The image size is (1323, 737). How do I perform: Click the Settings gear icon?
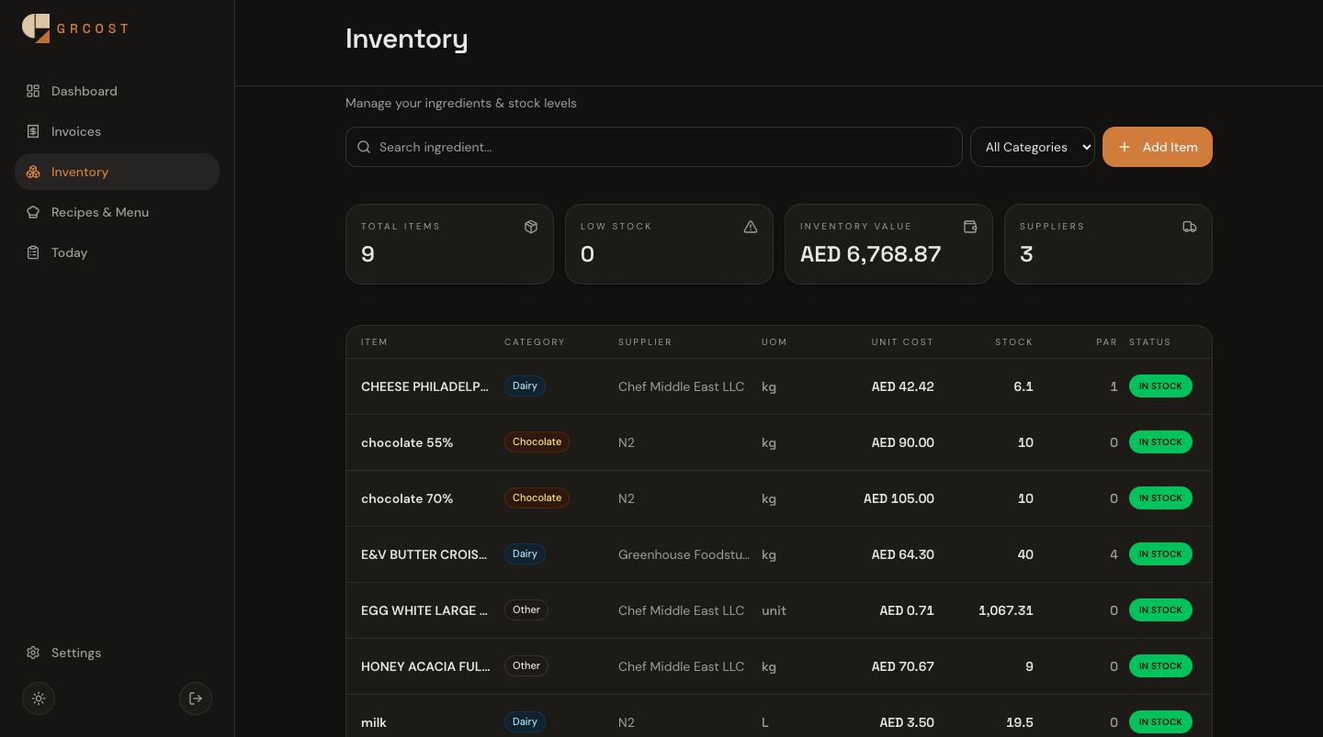point(33,653)
